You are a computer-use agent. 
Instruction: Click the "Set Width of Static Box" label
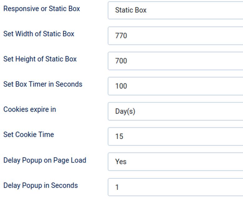pyautogui.click(x=39, y=34)
